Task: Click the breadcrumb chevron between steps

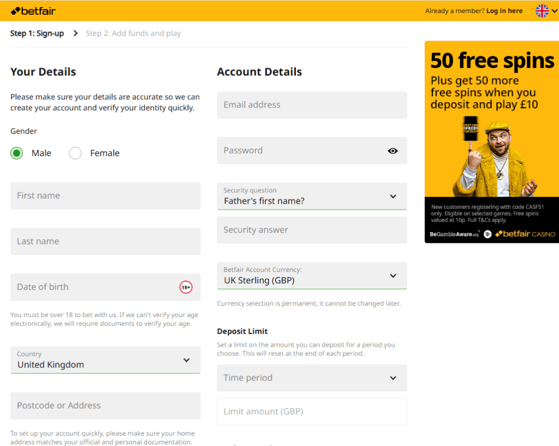Action: click(x=75, y=33)
